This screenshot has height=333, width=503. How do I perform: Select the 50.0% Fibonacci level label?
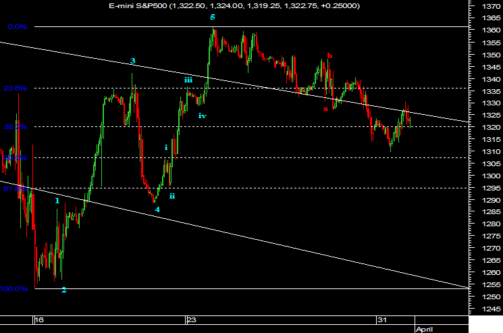pos(15,158)
